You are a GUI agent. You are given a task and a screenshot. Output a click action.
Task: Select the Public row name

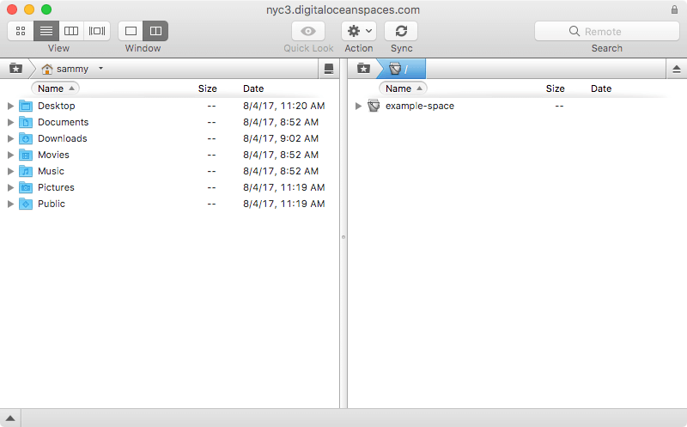[x=52, y=204]
